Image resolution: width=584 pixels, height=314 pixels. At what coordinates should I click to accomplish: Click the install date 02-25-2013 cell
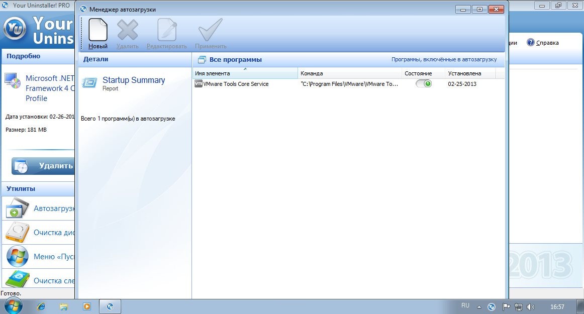click(x=462, y=84)
